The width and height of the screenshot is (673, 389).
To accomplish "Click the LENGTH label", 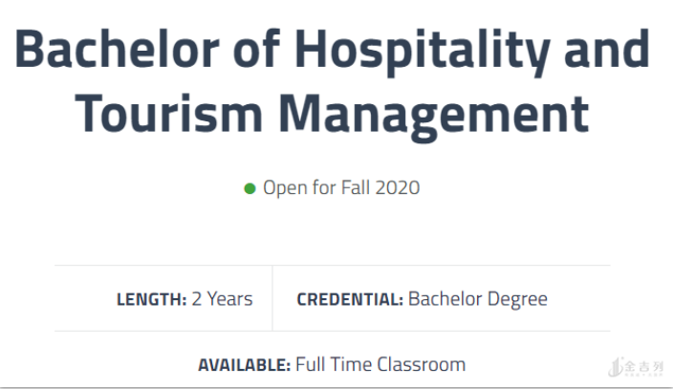I will point(151,299).
